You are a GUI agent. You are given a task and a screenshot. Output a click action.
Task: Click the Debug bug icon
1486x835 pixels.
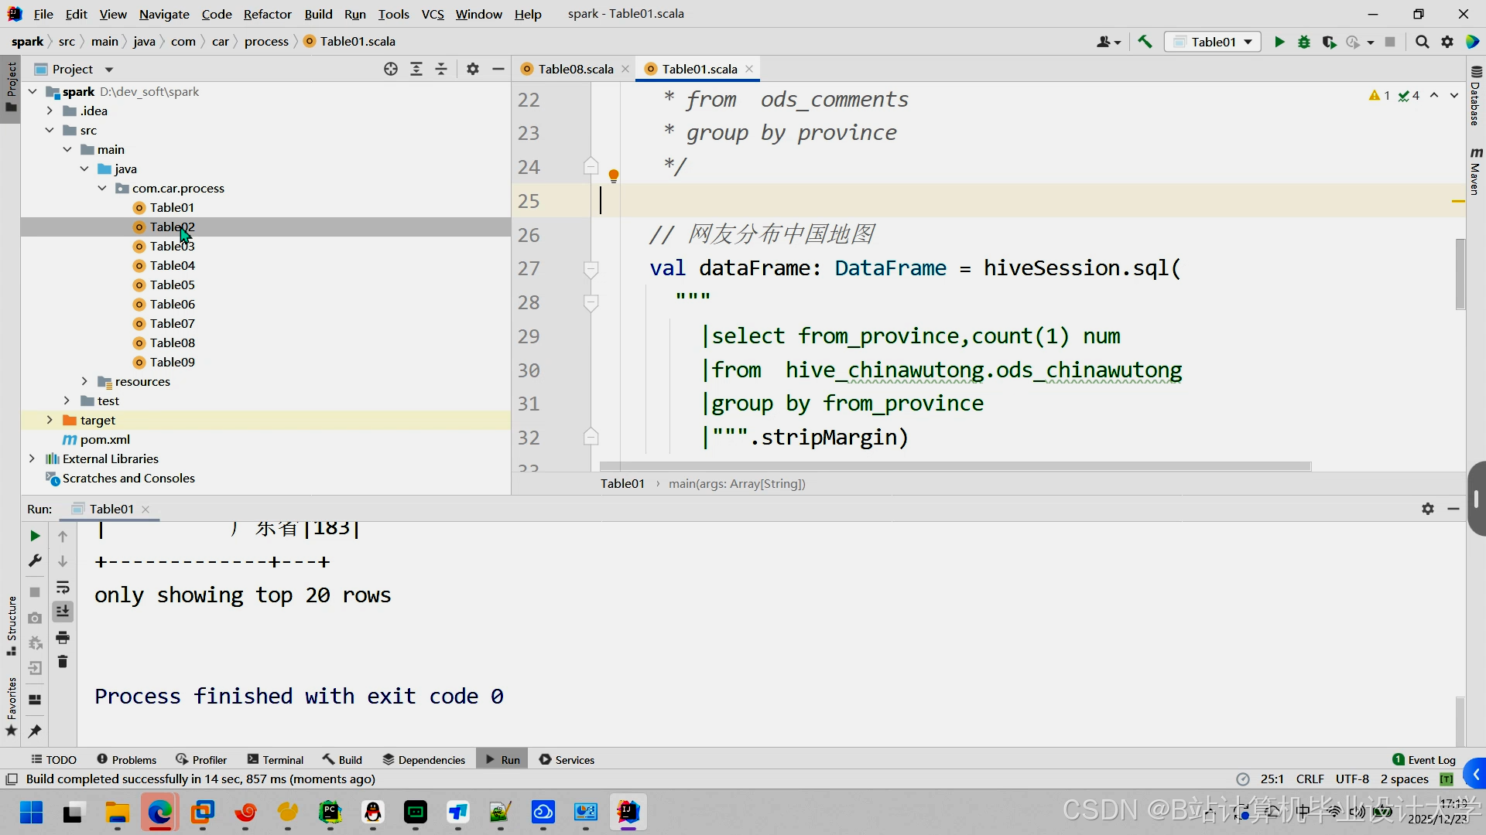coord(1304,42)
